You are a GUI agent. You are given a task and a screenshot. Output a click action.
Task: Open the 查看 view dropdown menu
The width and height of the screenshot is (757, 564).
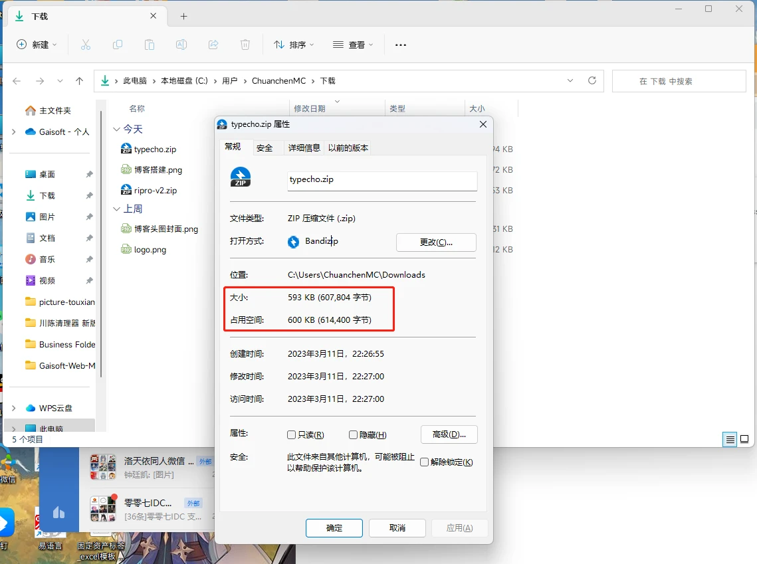point(353,45)
